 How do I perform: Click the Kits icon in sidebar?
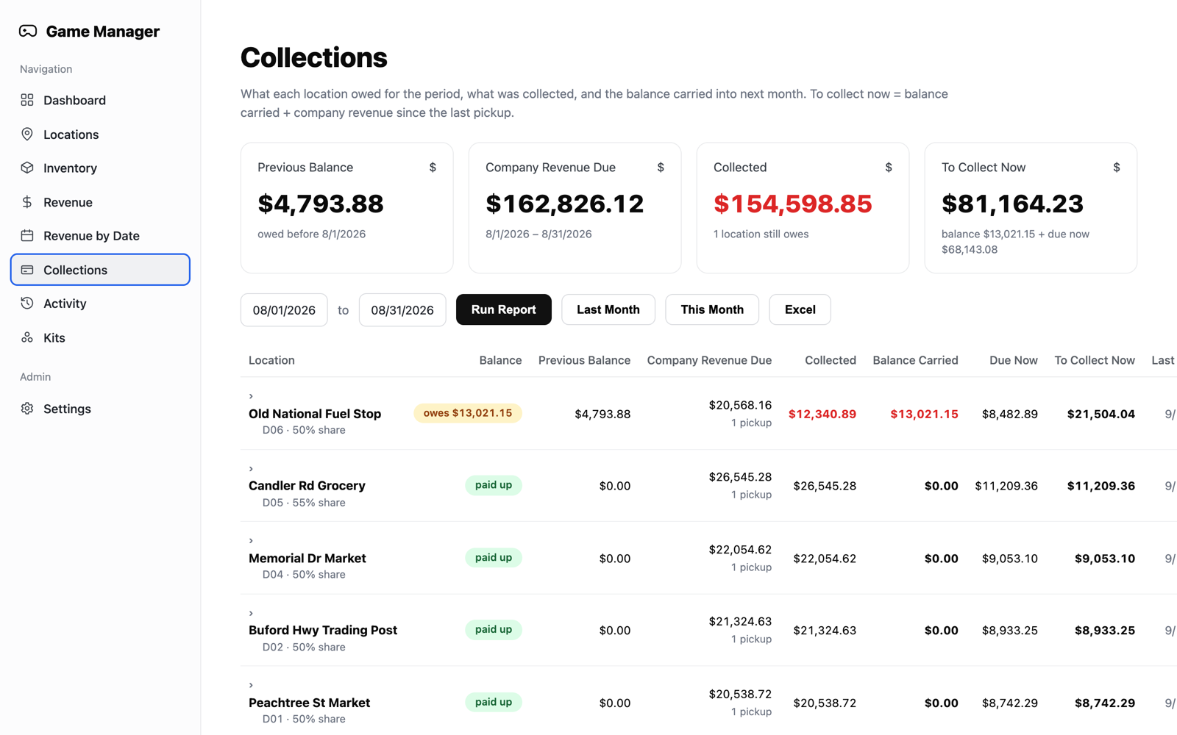point(27,337)
